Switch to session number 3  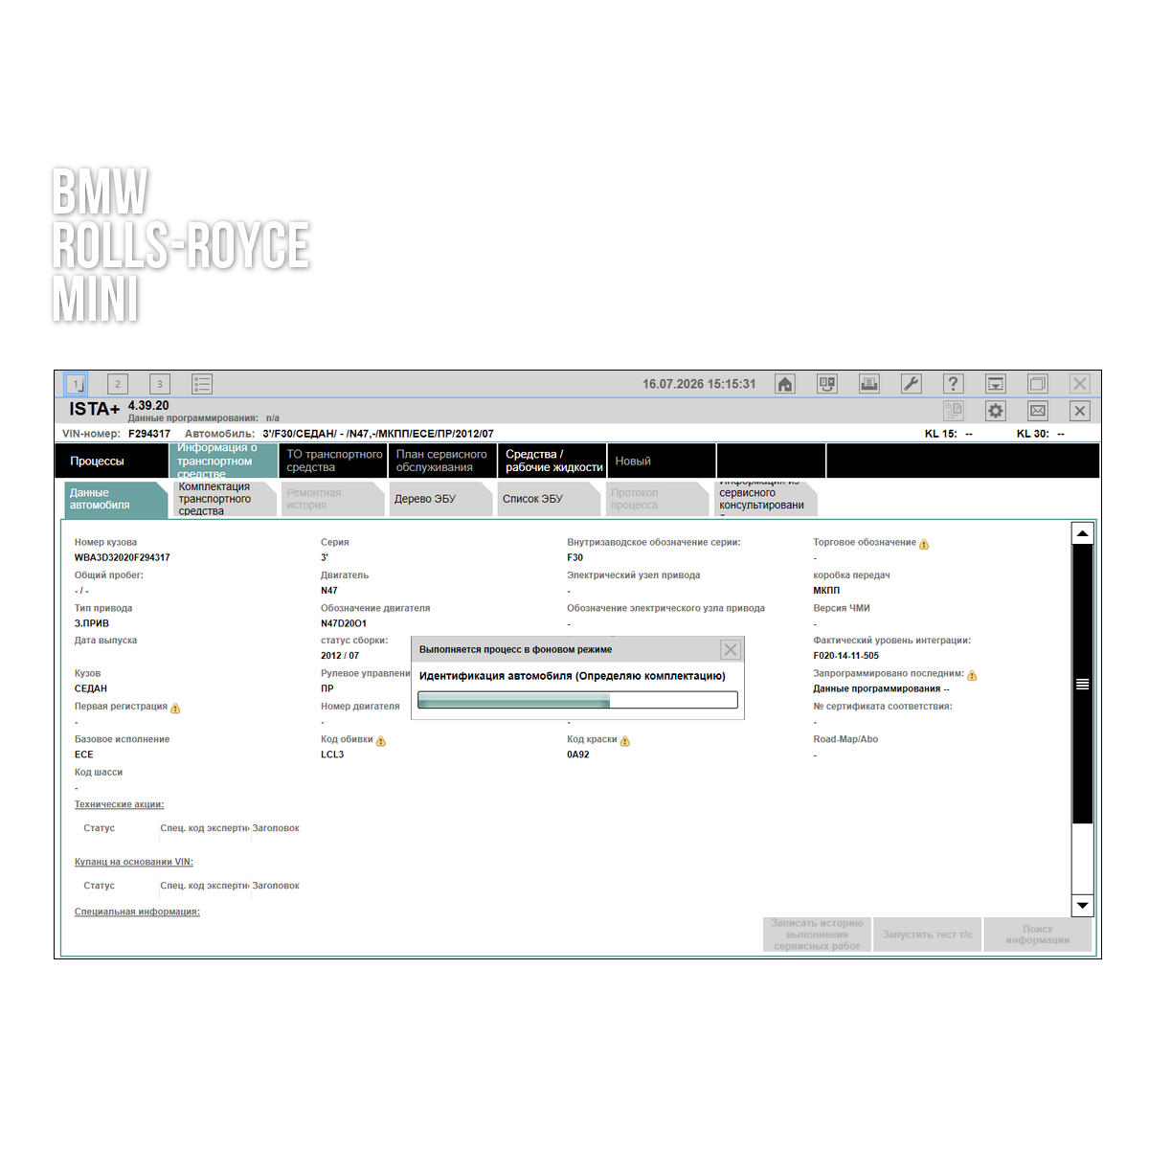click(x=160, y=384)
